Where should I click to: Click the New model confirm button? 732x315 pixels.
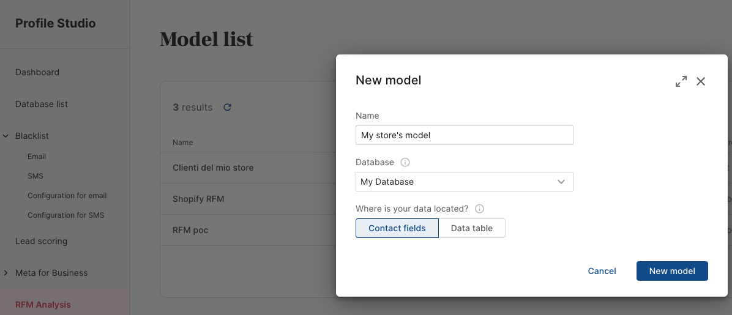tap(672, 271)
